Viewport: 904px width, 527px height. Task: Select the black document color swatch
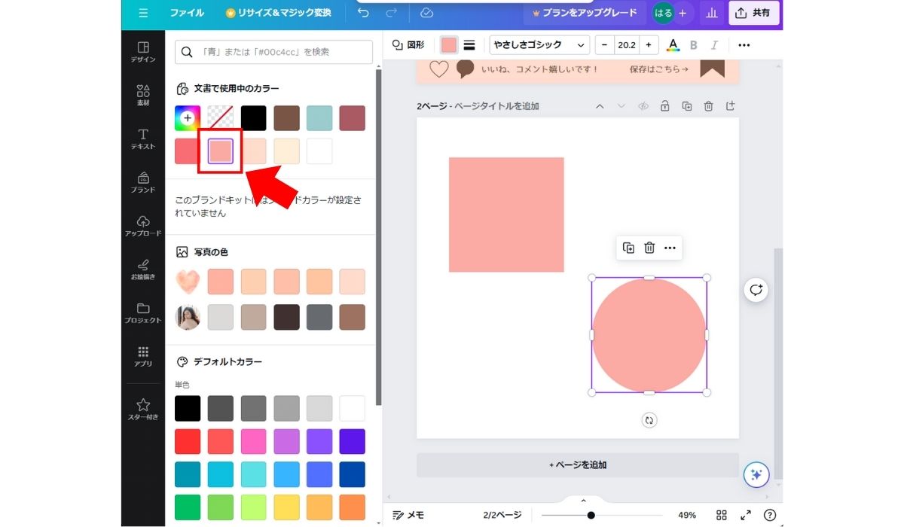254,118
